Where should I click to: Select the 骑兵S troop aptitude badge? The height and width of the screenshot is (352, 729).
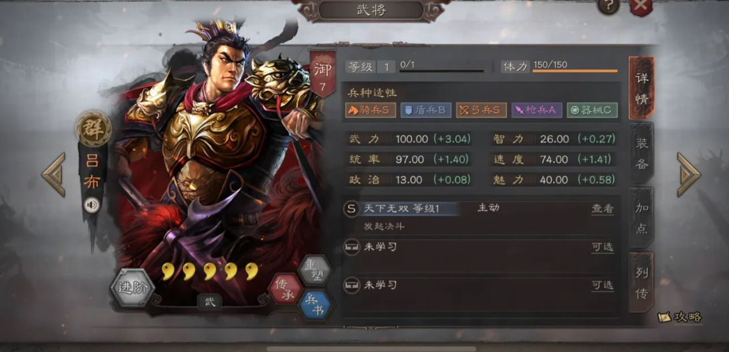coord(371,110)
